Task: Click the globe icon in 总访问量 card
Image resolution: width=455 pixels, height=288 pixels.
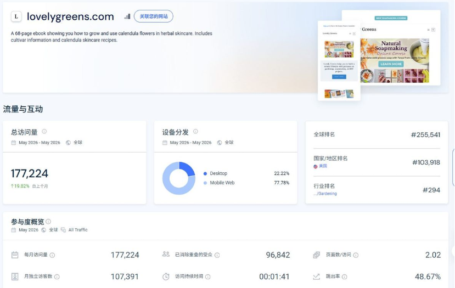Action: pyautogui.click(x=68, y=143)
